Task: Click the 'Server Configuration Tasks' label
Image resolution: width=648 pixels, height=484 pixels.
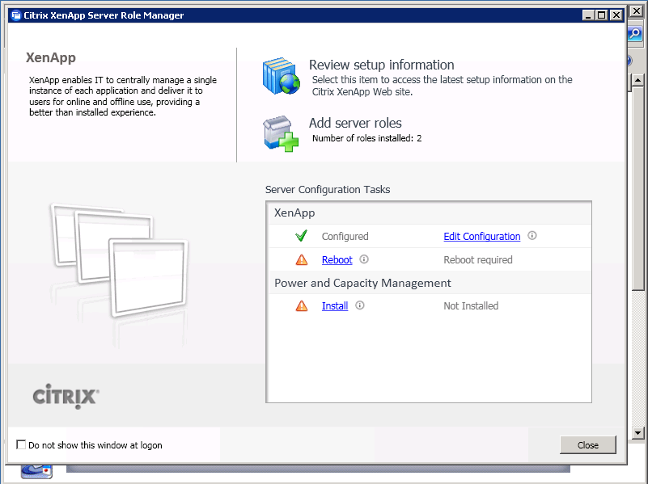Action: [328, 189]
